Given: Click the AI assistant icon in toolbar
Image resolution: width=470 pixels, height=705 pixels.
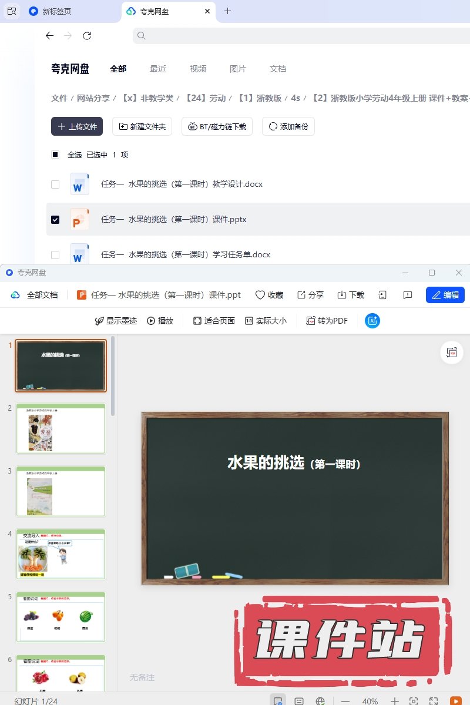Looking at the screenshot, I should click(x=372, y=321).
